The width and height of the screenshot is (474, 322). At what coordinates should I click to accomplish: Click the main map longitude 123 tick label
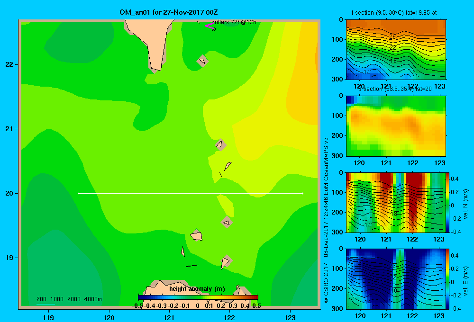[x=290, y=317]
